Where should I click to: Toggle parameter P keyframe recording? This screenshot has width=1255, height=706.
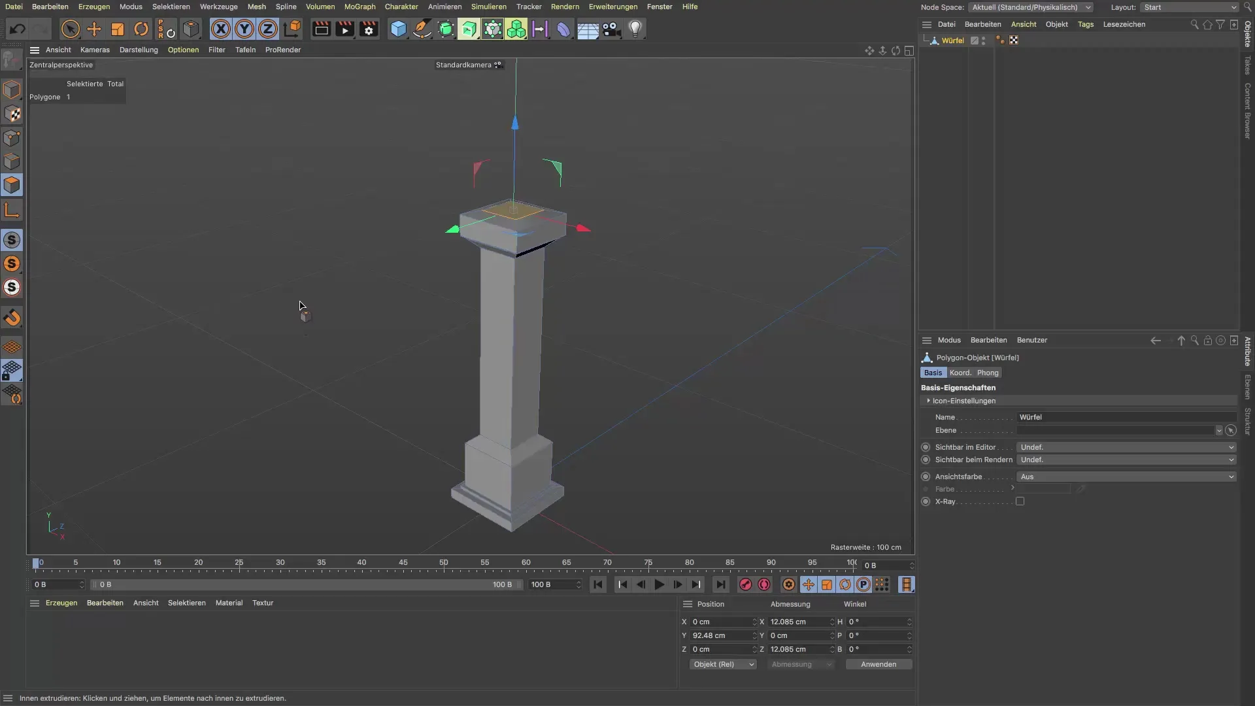click(x=863, y=585)
